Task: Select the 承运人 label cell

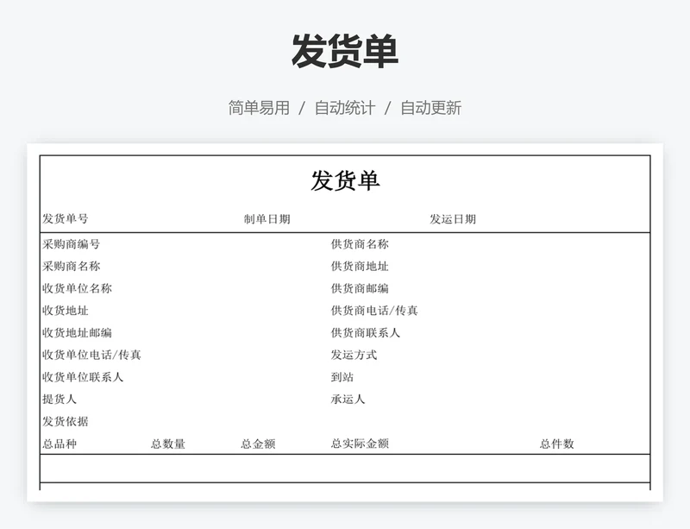Action: tap(348, 399)
